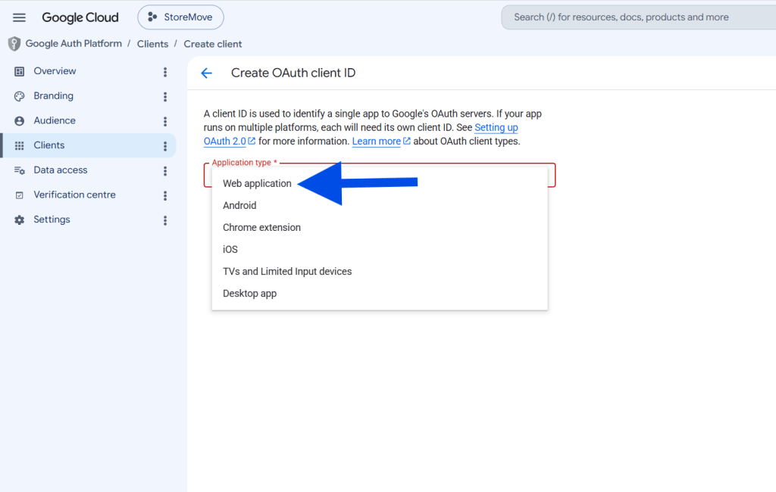Screen dimensions: 776x492
Task: Open the Branding page
Action: [x=54, y=96]
